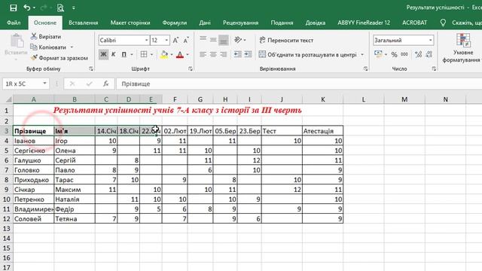Switch to the Макет сторінки tab
Image resolution: width=482 pixels, height=271 pixels.
[x=130, y=23]
